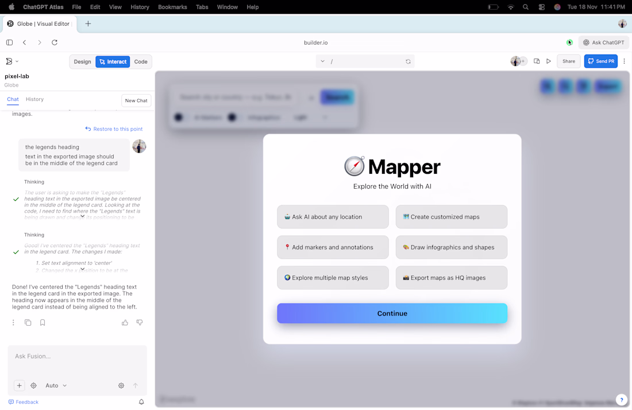This screenshot has width=632, height=410.
Task: Click the Send PR button
Action: pyautogui.click(x=600, y=61)
